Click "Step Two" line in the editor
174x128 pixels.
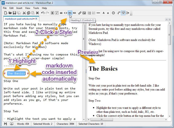(11, 111)
